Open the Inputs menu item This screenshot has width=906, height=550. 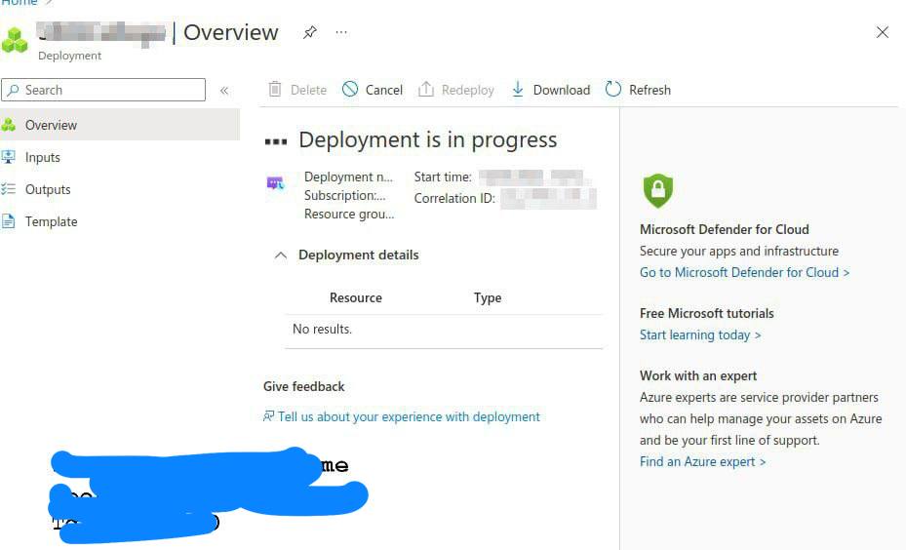(x=42, y=157)
